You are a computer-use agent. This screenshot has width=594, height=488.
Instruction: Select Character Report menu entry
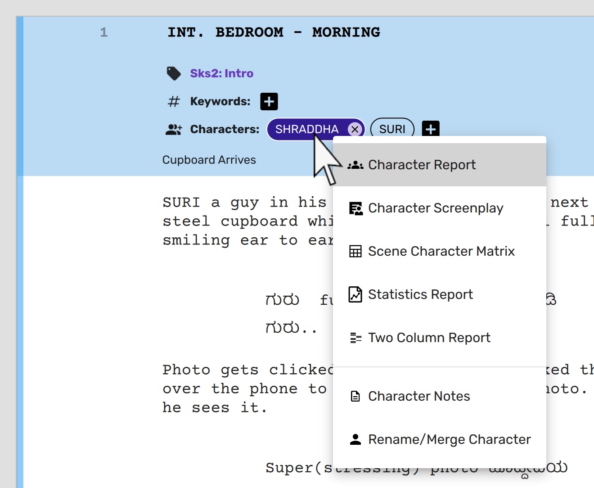point(422,165)
